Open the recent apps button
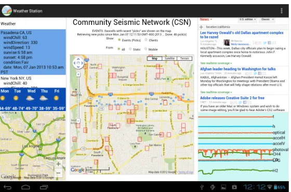The width and height of the screenshot is (291, 192). 44,187
